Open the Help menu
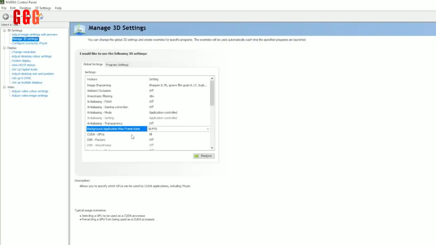Image resolution: width=436 pixels, height=245 pixels. click(x=58, y=8)
